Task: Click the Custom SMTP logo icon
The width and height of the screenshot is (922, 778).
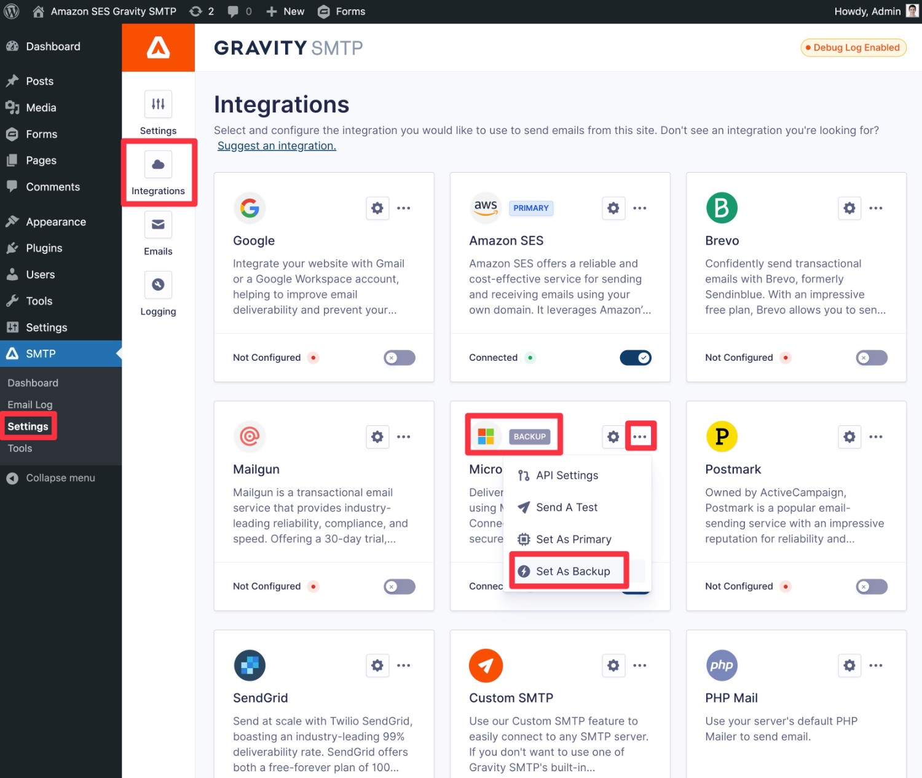Action: pyautogui.click(x=486, y=666)
